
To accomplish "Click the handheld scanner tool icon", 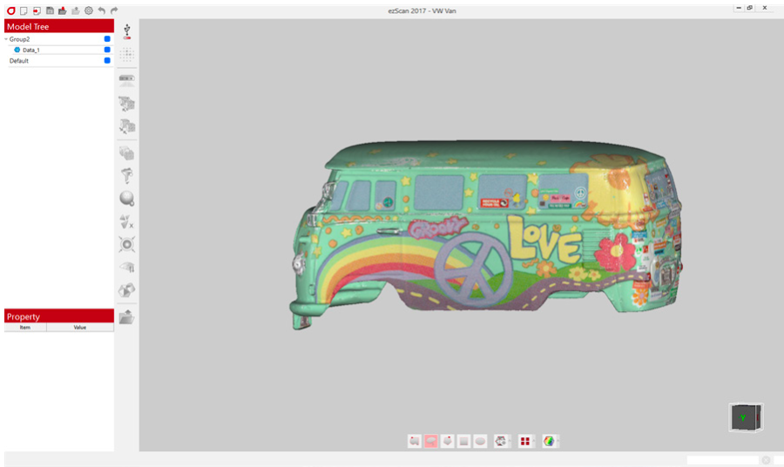I will 127,175.
